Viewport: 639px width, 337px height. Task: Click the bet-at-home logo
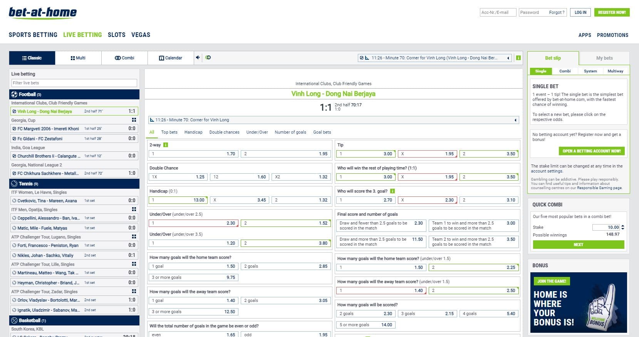pos(43,13)
